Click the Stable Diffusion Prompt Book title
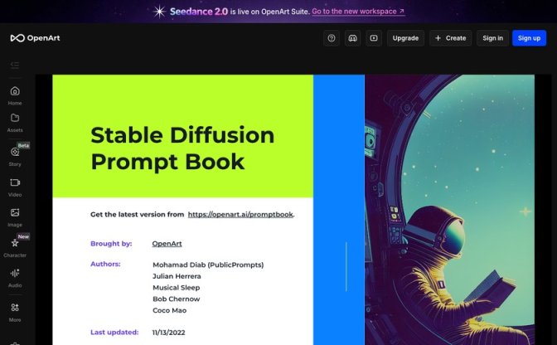 pyautogui.click(x=182, y=148)
